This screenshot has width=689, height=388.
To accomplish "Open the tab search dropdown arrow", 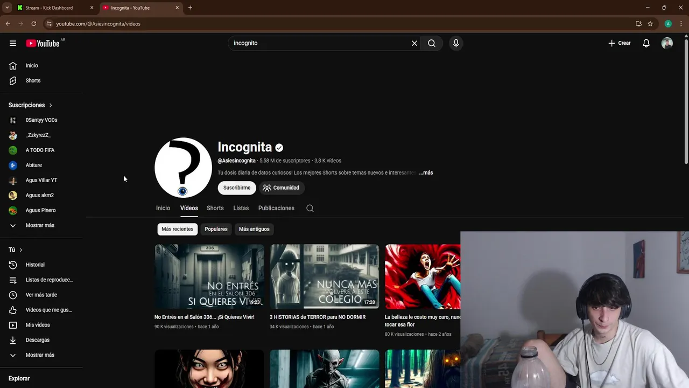I will click(7, 8).
